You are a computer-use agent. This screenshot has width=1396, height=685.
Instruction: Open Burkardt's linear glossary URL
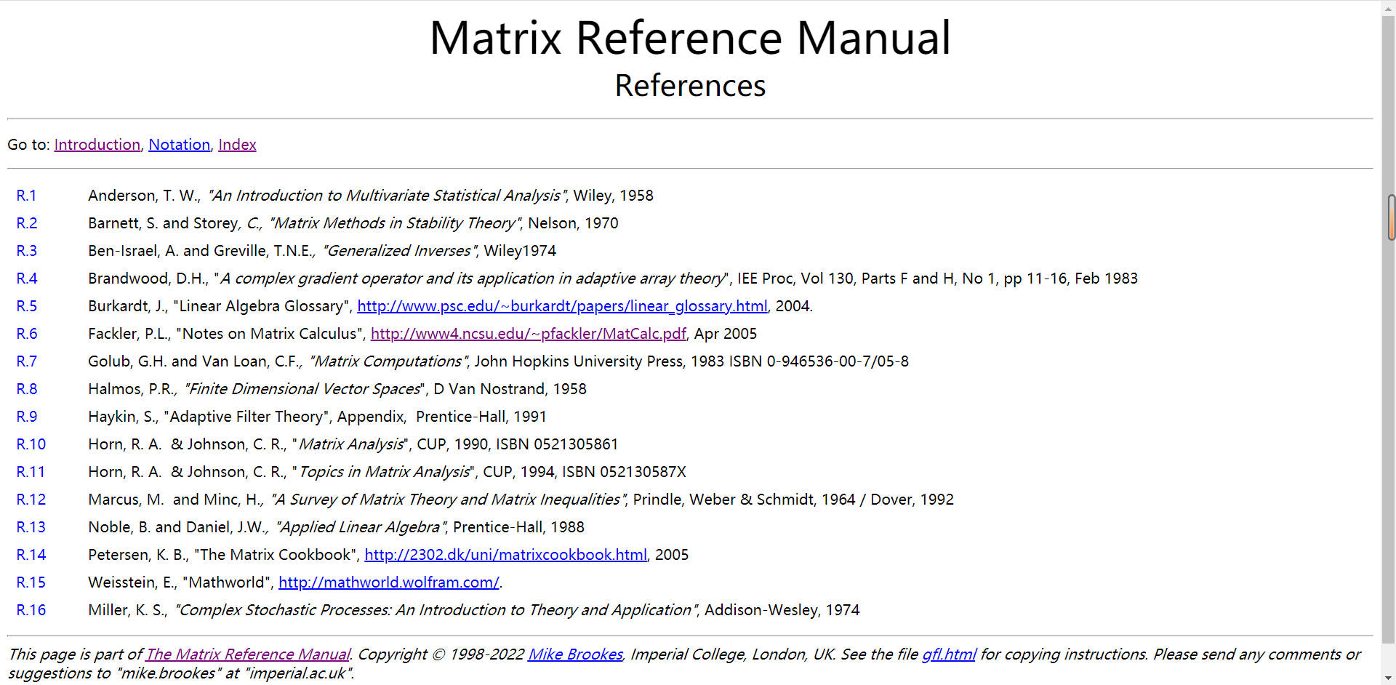click(x=561, y=306)
